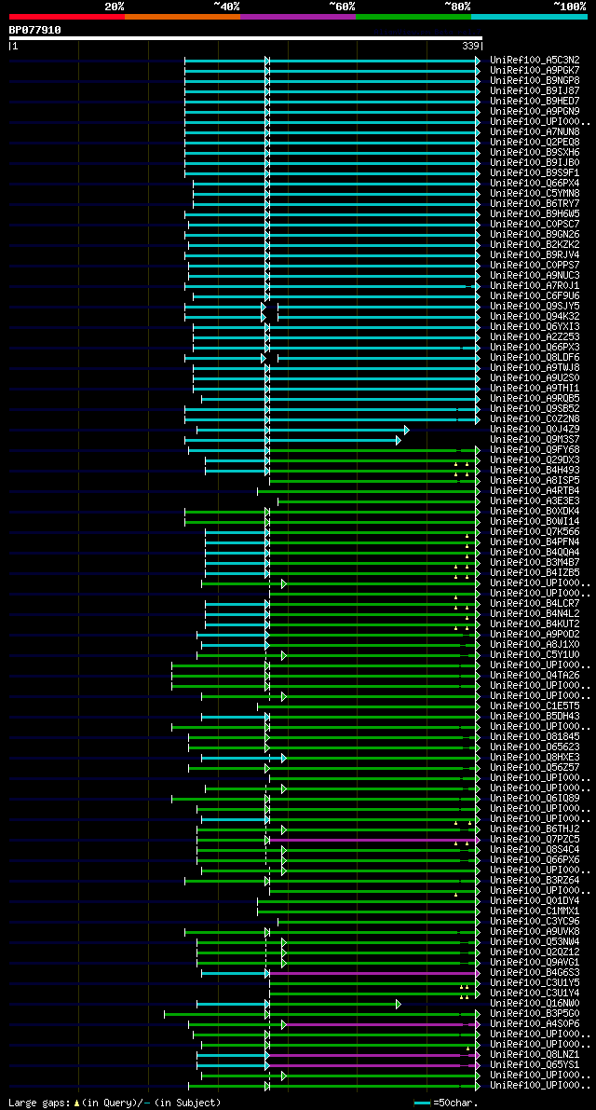Select the UniRef100_Q4TA26 label
Screen dimensions: 596x1110
pos(535,676)
